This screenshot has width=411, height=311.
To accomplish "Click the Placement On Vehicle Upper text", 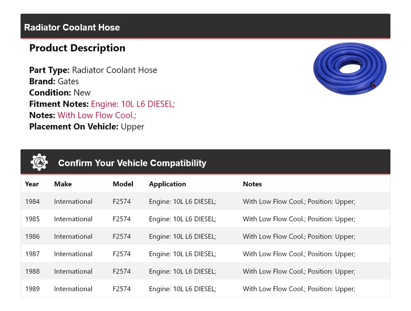I will tap(132, 127).
